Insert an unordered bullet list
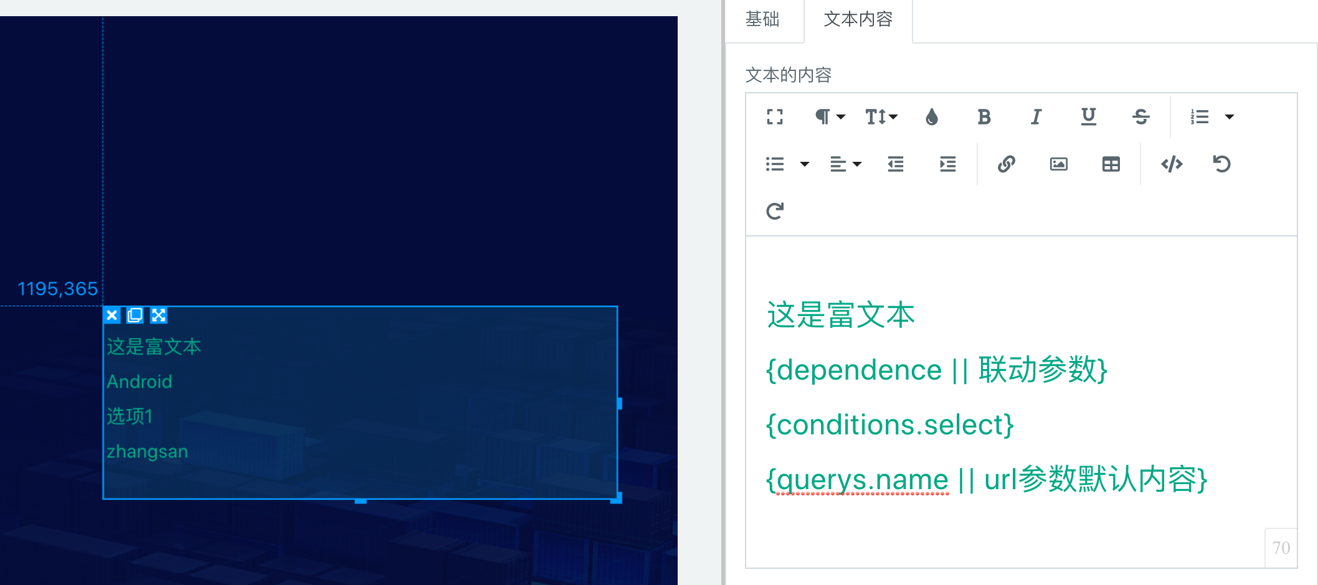Screen dimensions: 1318x585 pyautogui.click(x=775, y=164)
